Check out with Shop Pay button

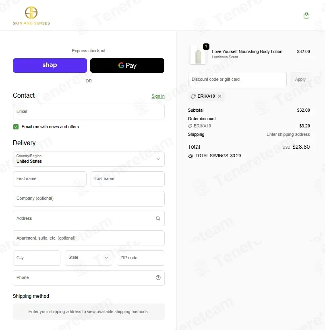pyautogui.click(x=50, y=66)
